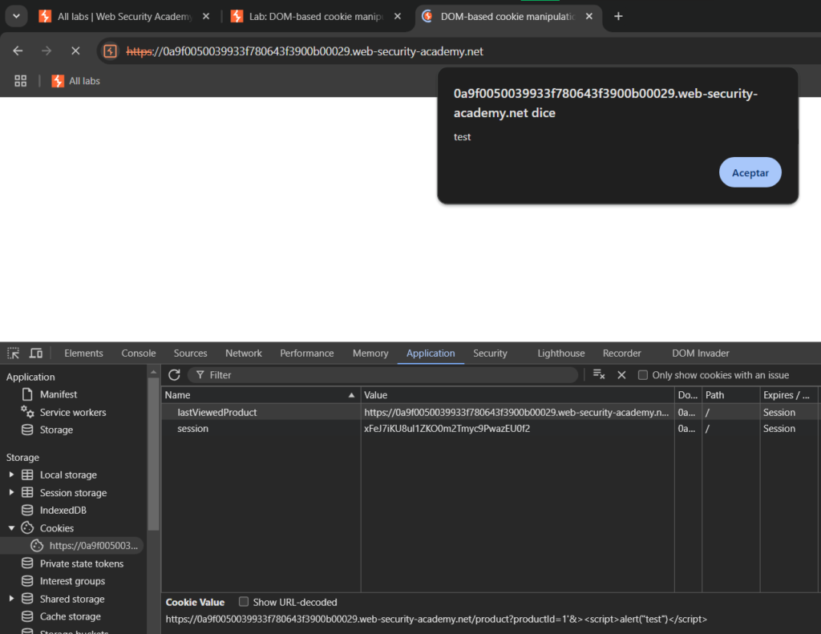The height and width of the screenshot is (634, 821).
Task: Select Manifest in the Application sidebar
Action: pyautogui.click(x=58, y=394)
